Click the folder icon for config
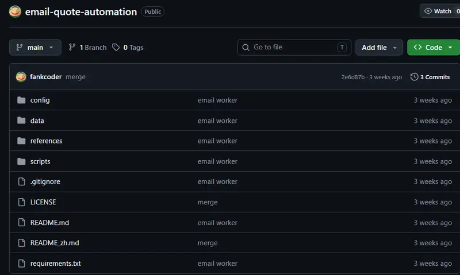The image size is (460, 275). (21, 100)
